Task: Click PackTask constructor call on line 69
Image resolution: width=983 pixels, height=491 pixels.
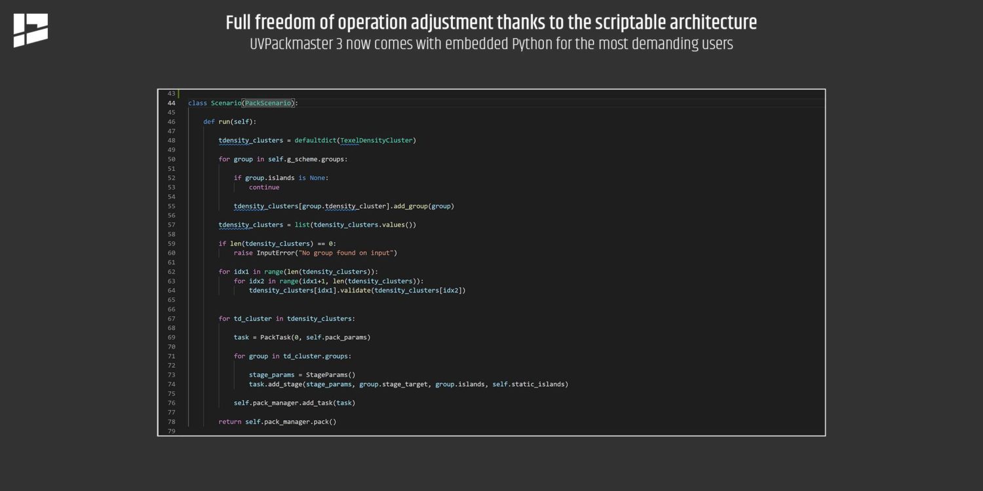Action: 315,337
